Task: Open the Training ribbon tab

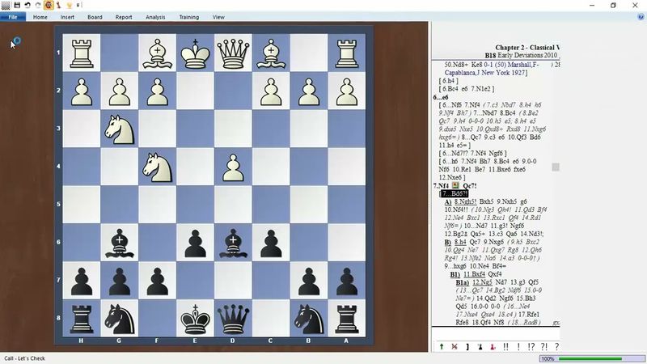Action: click(188, 16)
